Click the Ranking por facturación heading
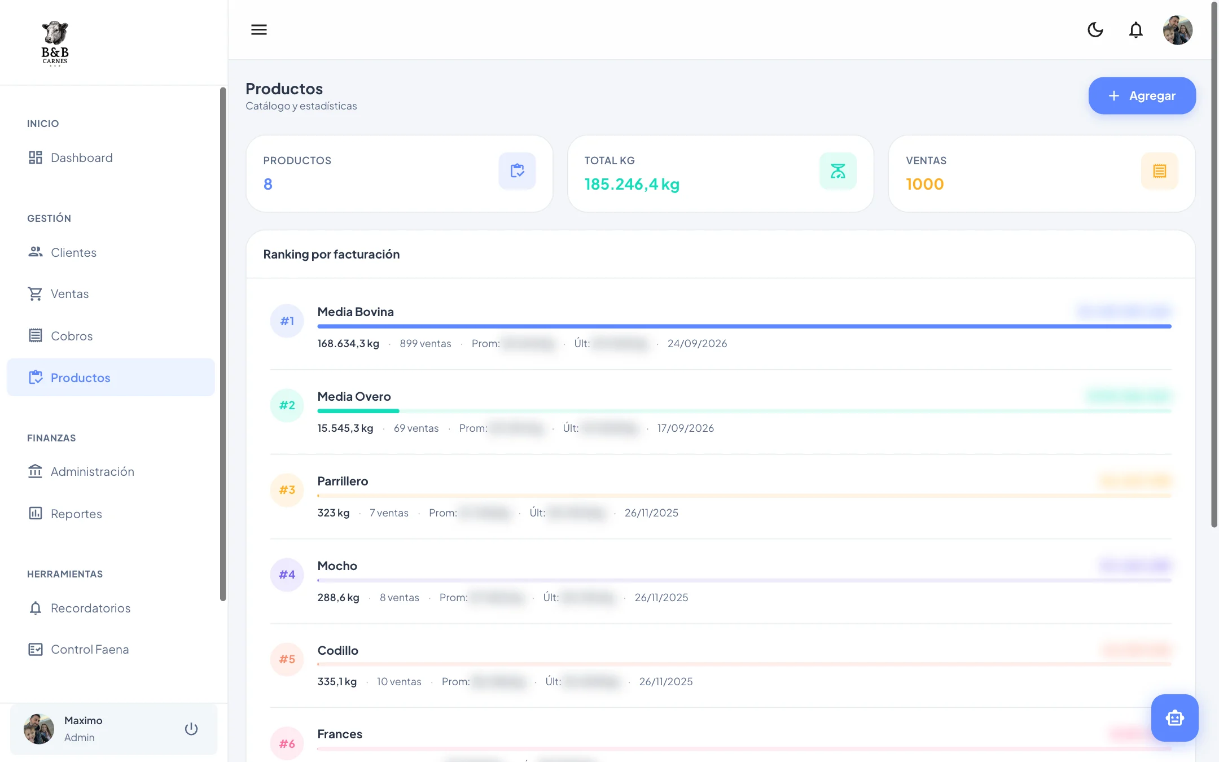Image resolution: width=1219 pixels, height=762 pixels. [x=331, y=254]
